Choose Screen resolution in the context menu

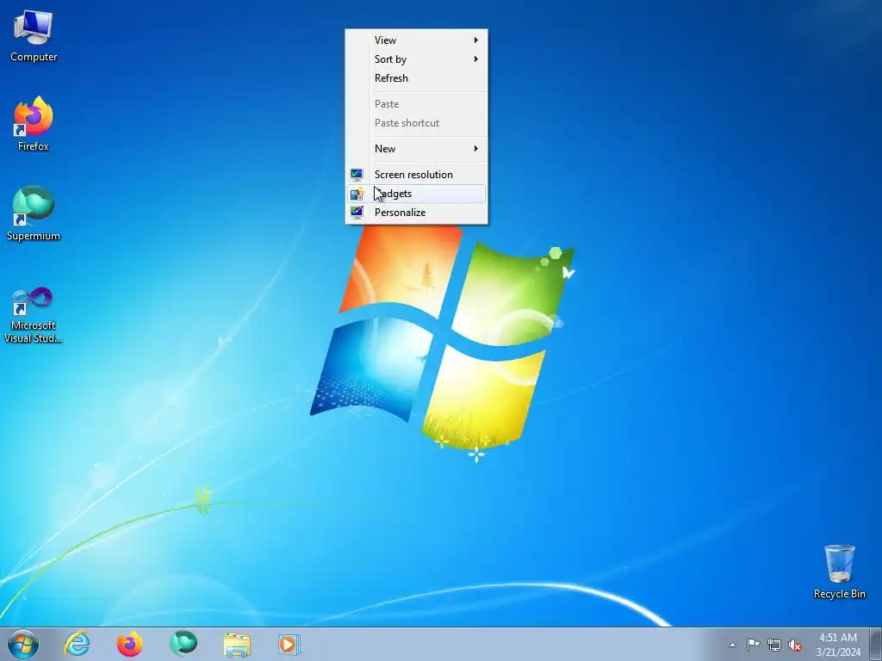tap(416, 174)
